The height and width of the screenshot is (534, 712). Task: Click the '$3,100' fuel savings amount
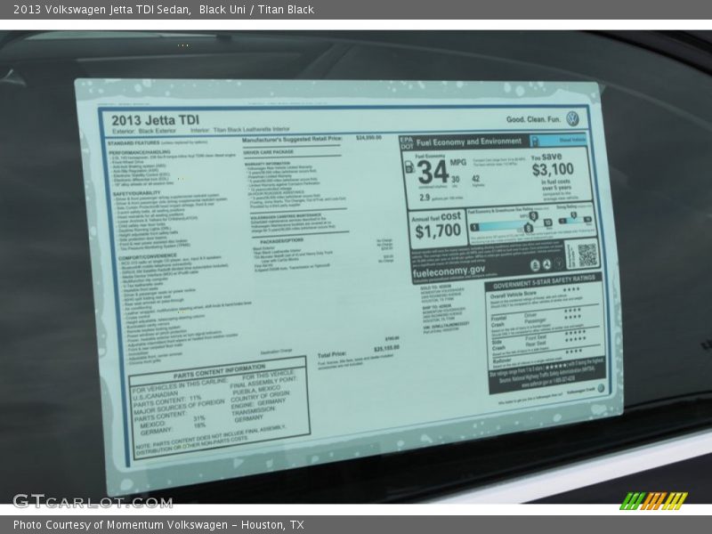pos(553,170)
